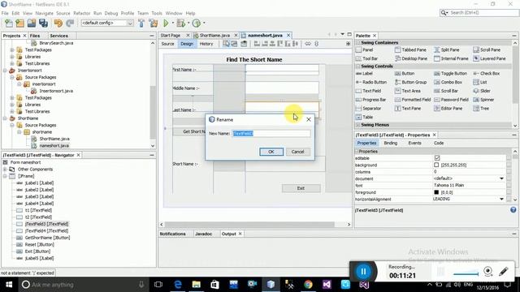The width and height of the screenshot is (520, 292).
Task: Click the Build Project hammer icon
Action: (141, 24)
